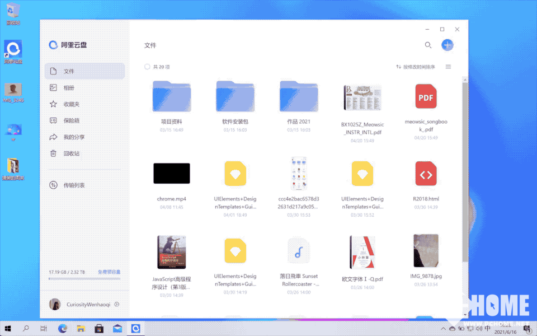Screen dimensions: 537x336
Task: Click the CuriosityWenhaoqi avatar
Action: pyautogui.click(x=55, y=304)
